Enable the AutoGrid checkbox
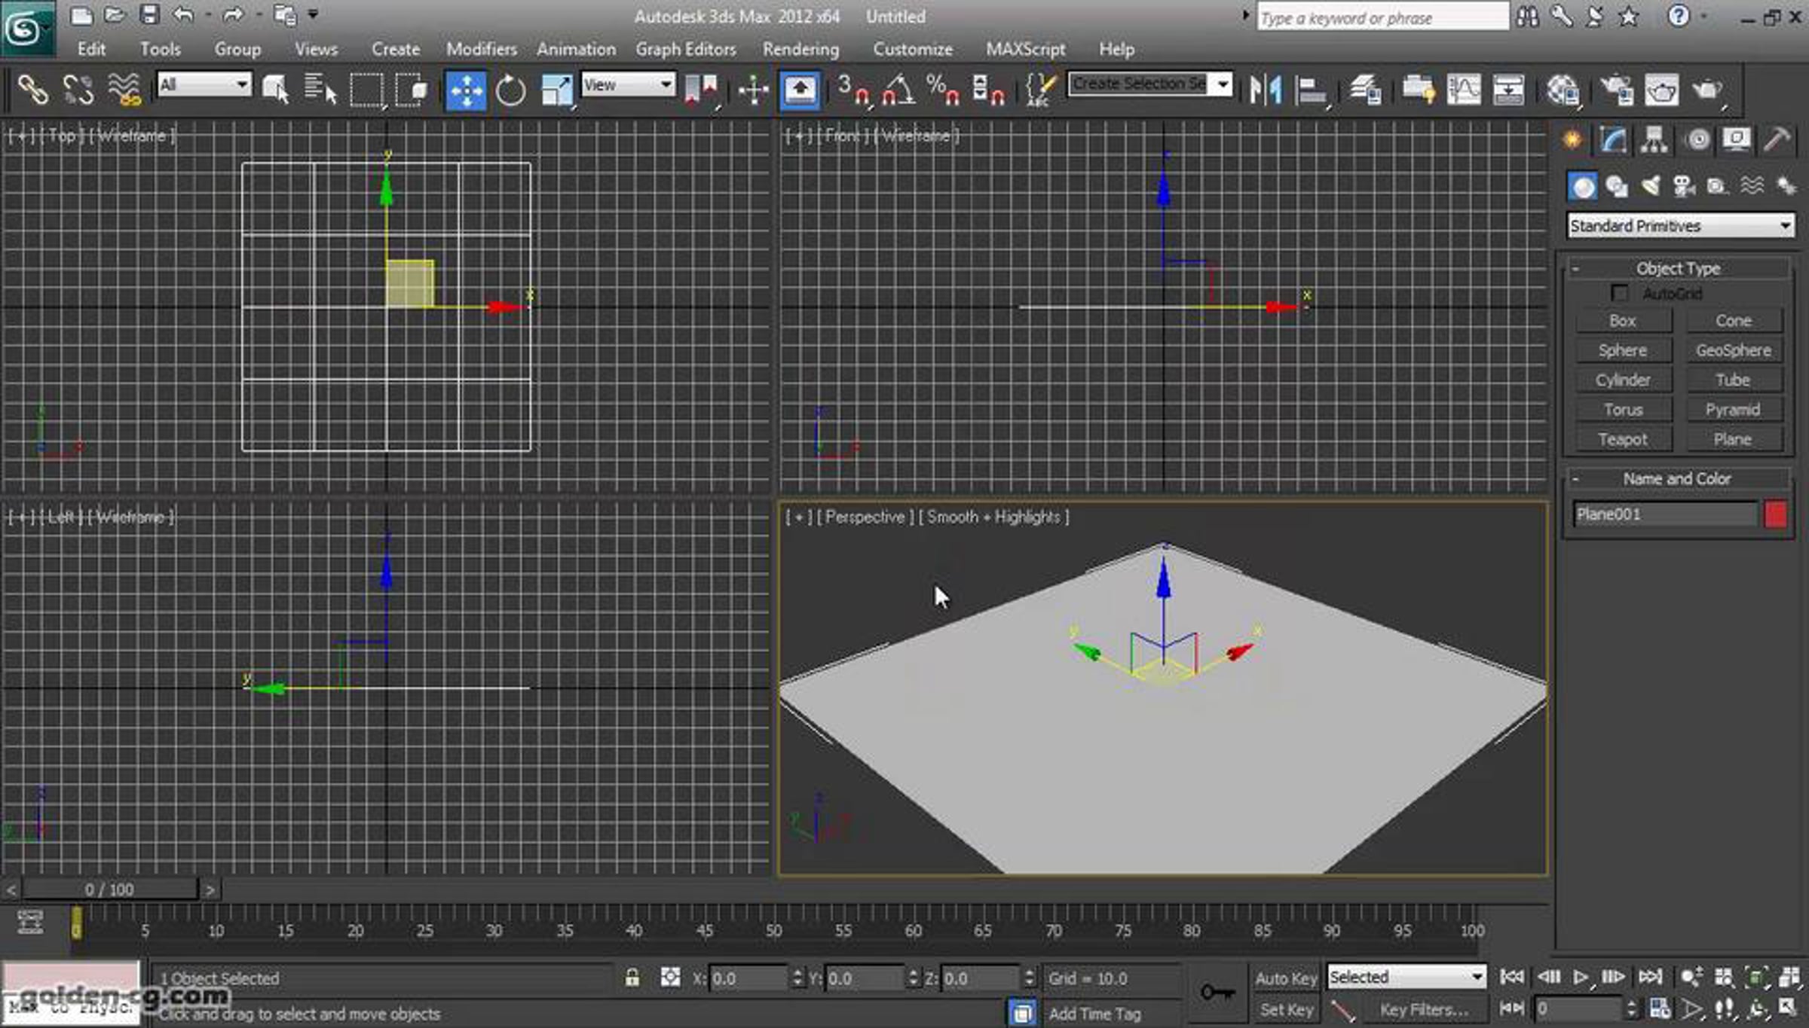This screenshot has height=1028, width=1809. click(1618, 293)
